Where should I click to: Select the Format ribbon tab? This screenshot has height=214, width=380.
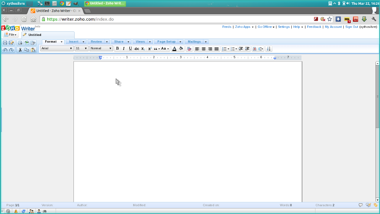tap(50, 41)
